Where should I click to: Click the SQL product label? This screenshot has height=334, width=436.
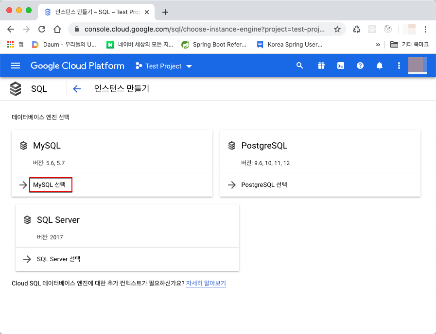click(x=39, y=89)
